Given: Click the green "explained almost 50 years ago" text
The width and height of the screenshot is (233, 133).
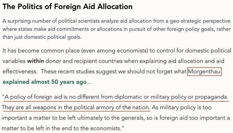Looking at the screenshot, I should [44, 82].
